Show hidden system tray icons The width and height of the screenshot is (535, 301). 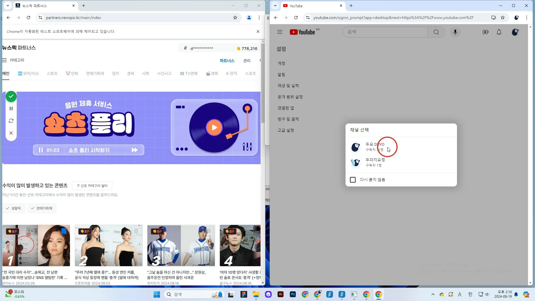433,294
